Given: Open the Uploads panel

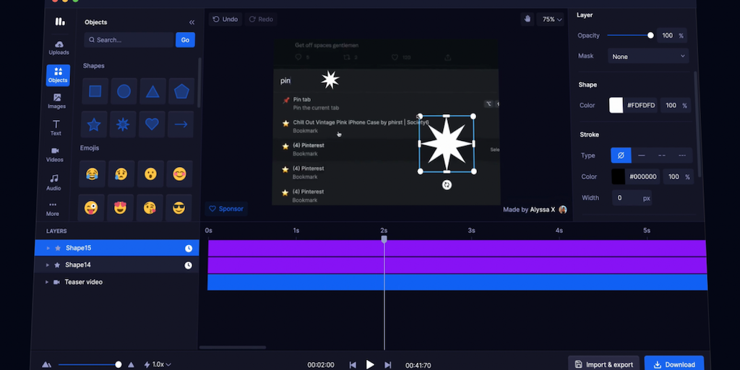Looking at the screenshot, I should click(59, 48).
